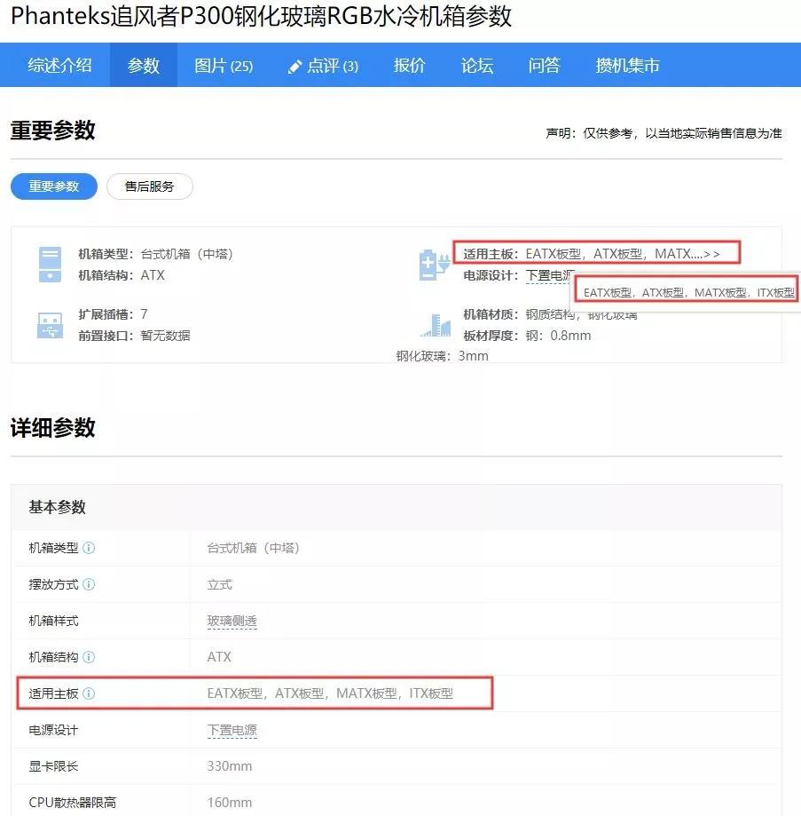This screenshot has height=816, width=801.
Task: Click the power supply icon beside 电源设计
Action: [x=434, y=263]
